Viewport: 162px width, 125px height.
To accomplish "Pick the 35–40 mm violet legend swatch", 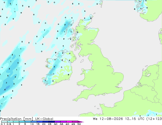I will [63, 122].
